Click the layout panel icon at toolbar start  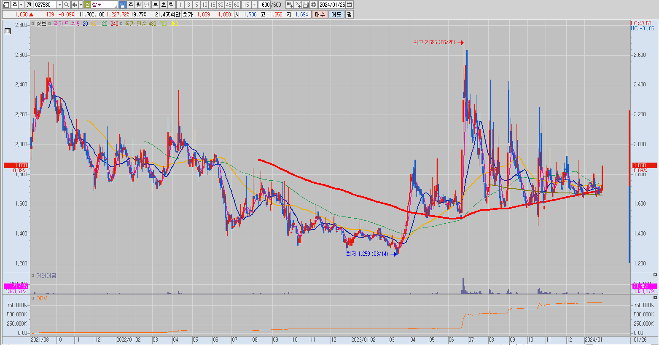click(x=6, y=5)
